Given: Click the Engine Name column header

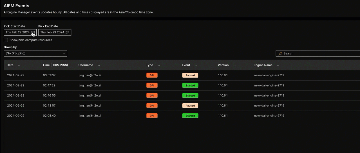Looking at the screenshot, I should [263, 65].
